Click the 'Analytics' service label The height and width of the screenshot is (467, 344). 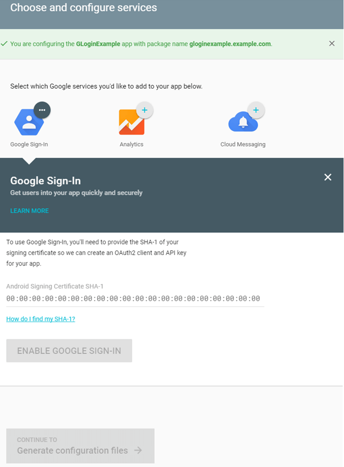(x=131, y=144)
